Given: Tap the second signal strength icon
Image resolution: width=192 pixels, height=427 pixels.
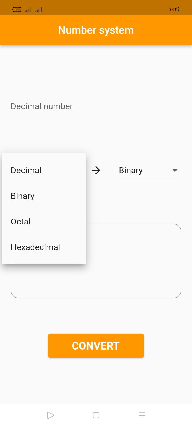Looking at the screenshot, I should point(38,10).
